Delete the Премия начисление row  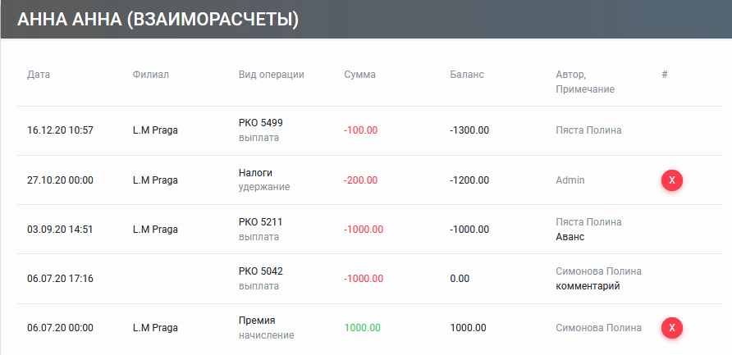click(x=672, y=328)
